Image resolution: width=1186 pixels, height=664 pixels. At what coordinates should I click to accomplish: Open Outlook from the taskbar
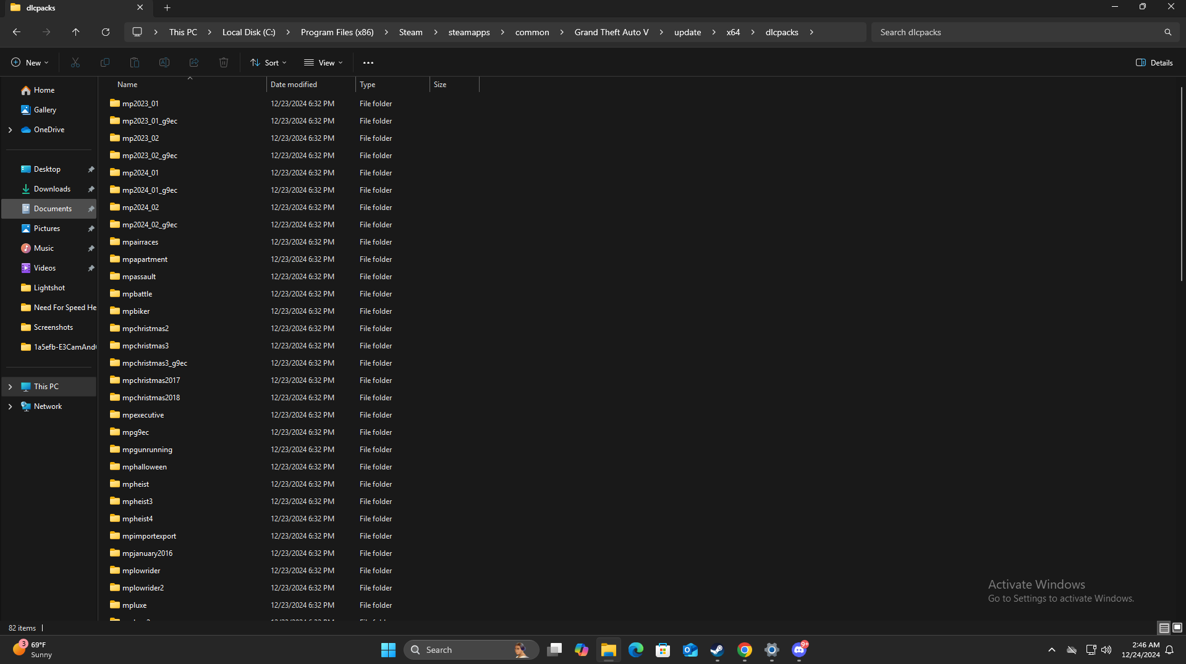click(690, 650)
